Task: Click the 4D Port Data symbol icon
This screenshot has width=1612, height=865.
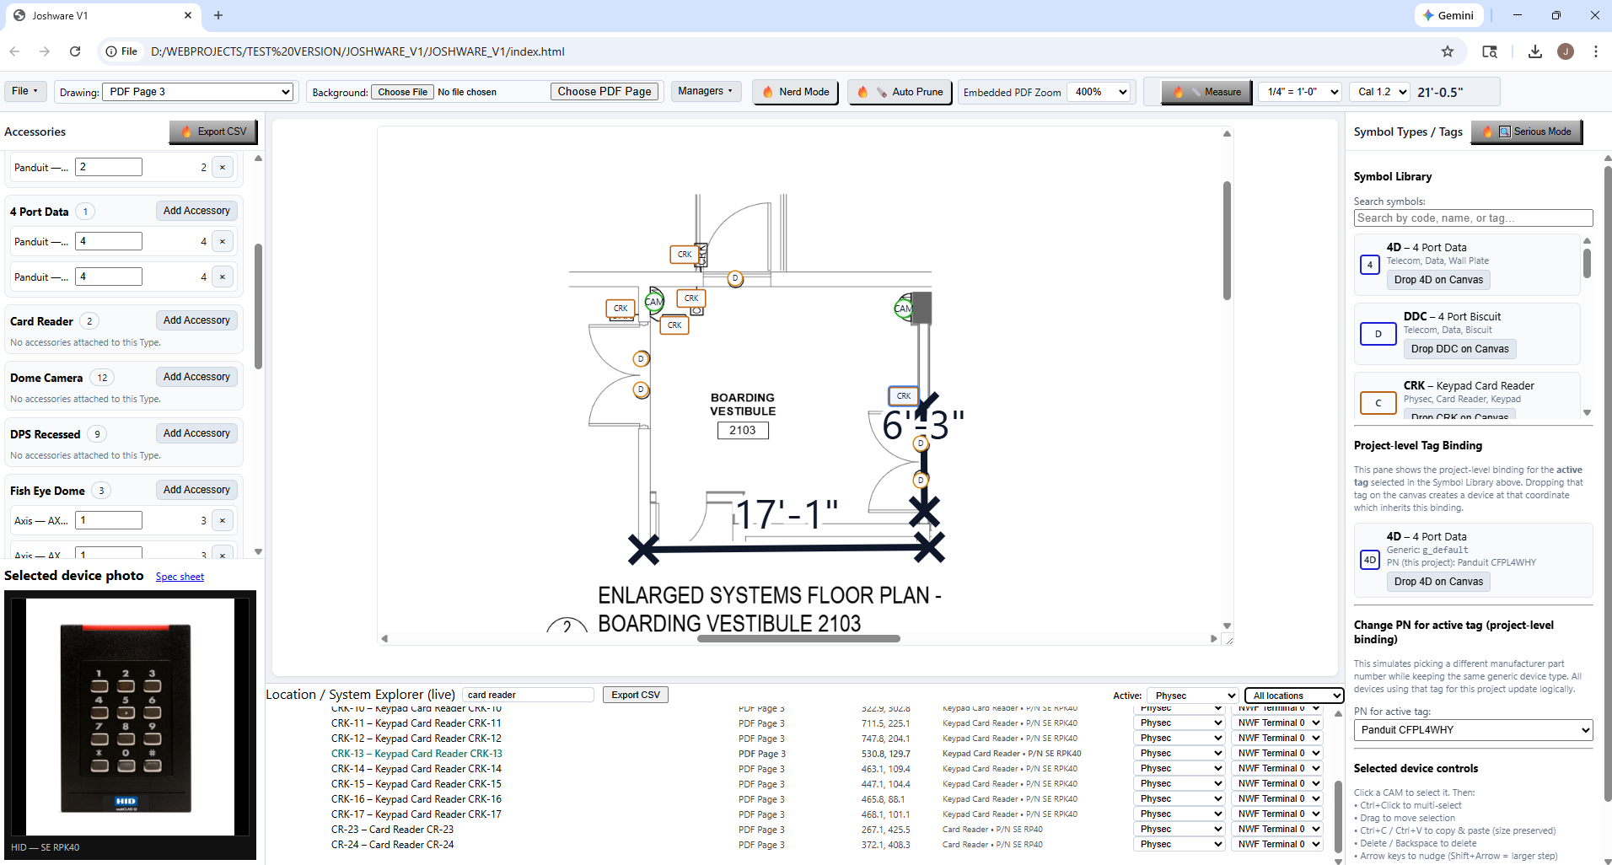Action: click(x=1369, y=264)
